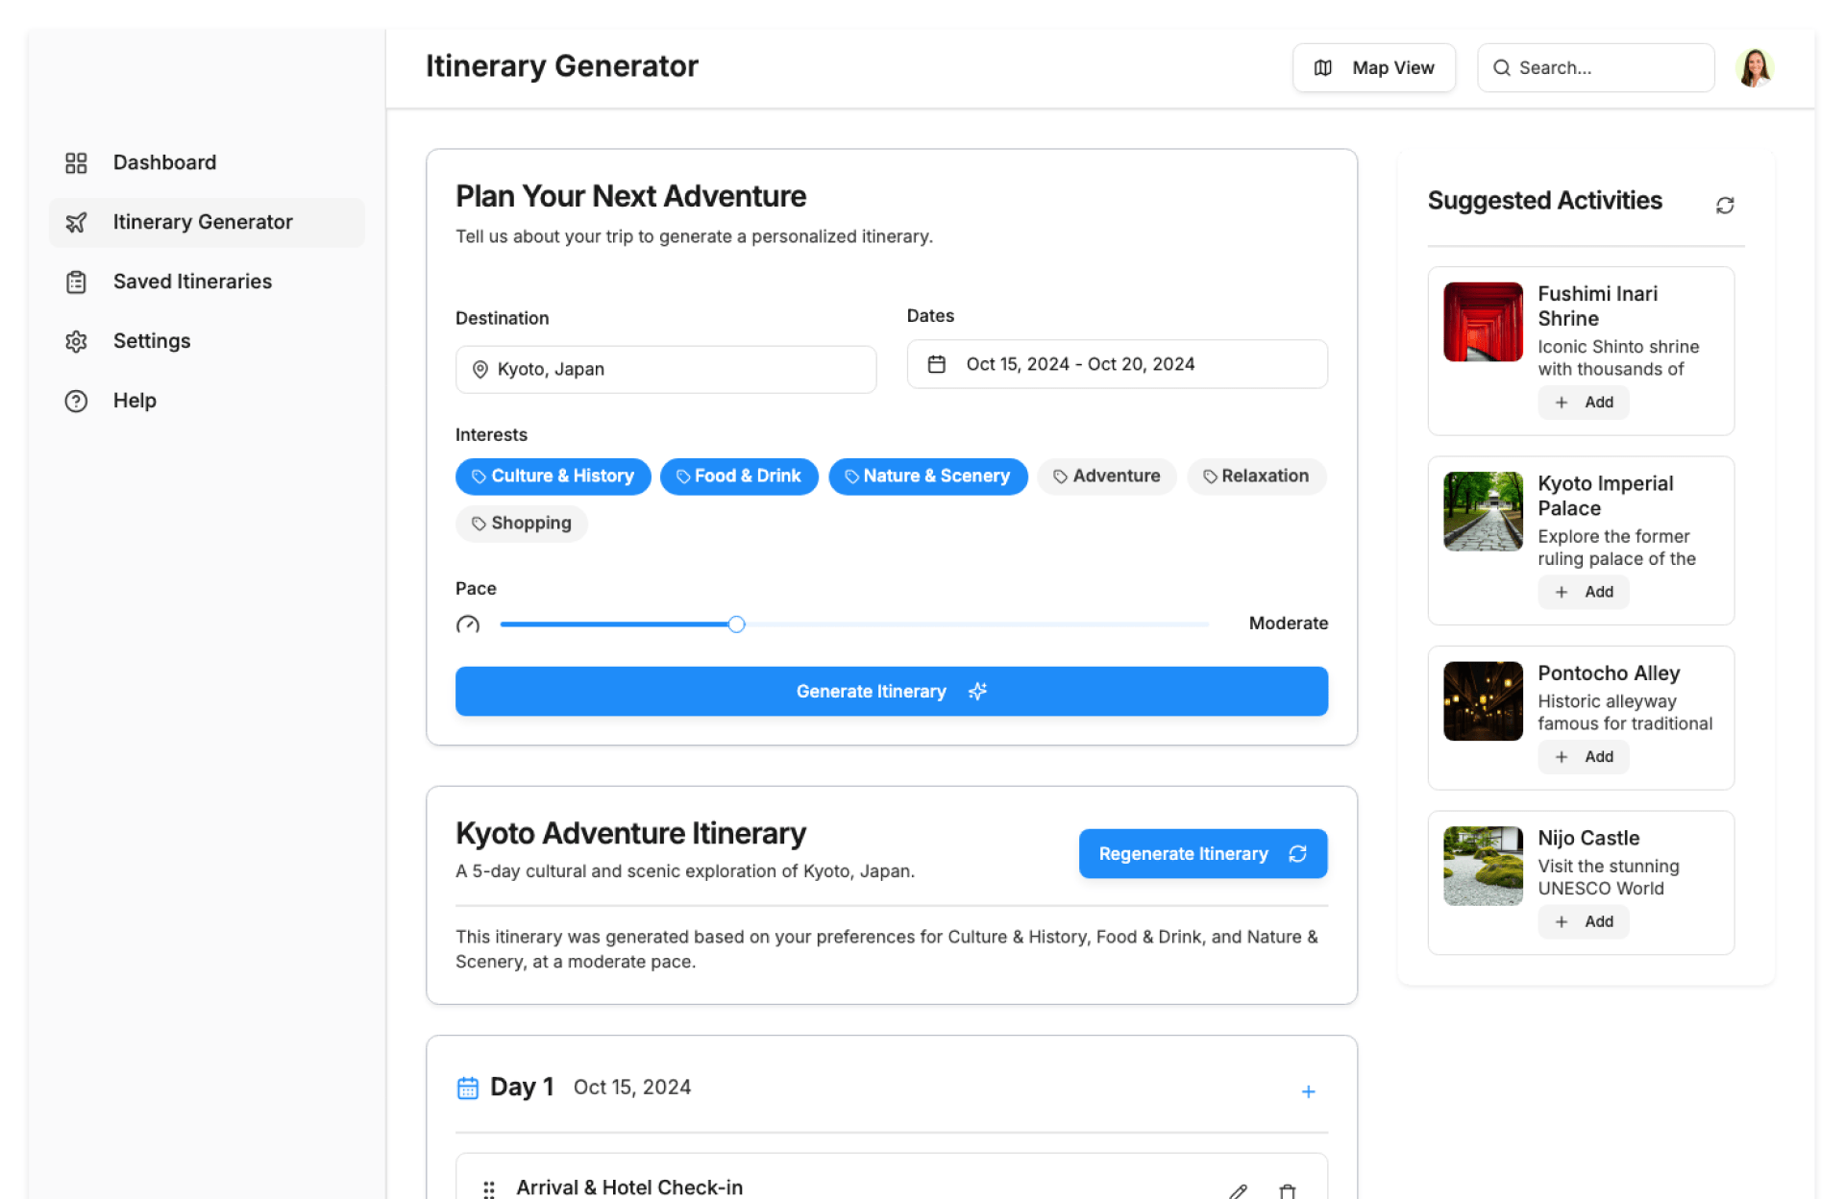Click the calendar icon in Dates field
Viewport: 1845px width, 1199px height.
click(936, 364)
